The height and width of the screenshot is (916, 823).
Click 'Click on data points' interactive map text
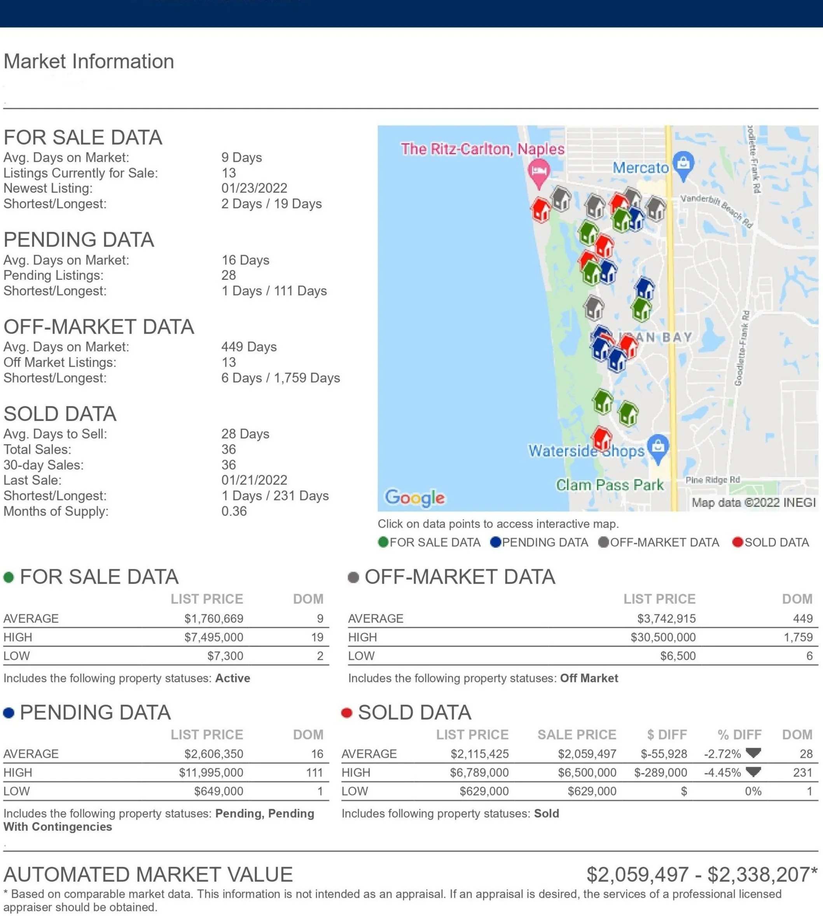click(x=498, y=524)
